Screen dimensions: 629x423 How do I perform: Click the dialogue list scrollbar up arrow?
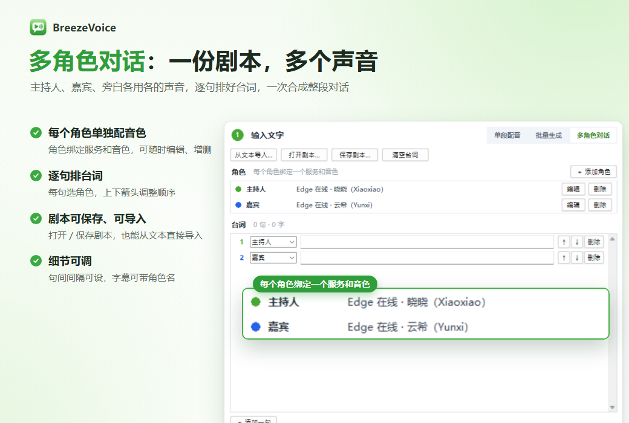click(612, 239)
